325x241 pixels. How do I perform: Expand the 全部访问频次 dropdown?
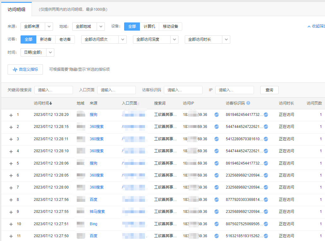pos(104,39)
